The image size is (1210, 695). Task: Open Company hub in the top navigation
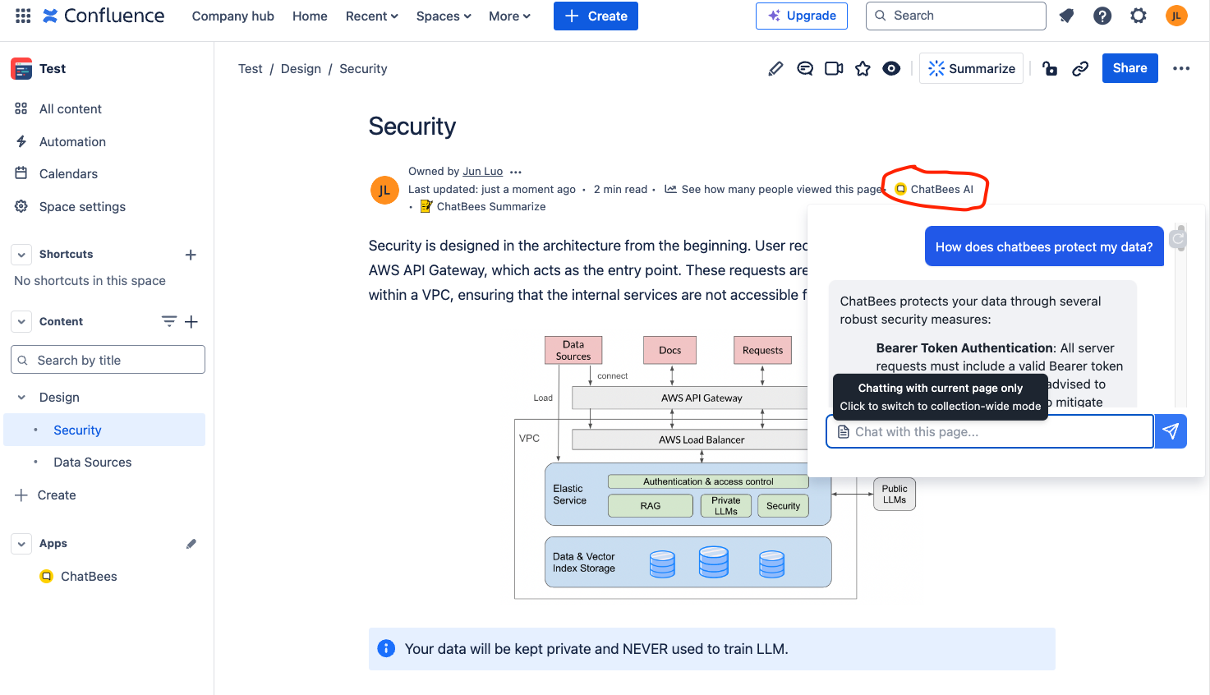(x=232, y=16)
